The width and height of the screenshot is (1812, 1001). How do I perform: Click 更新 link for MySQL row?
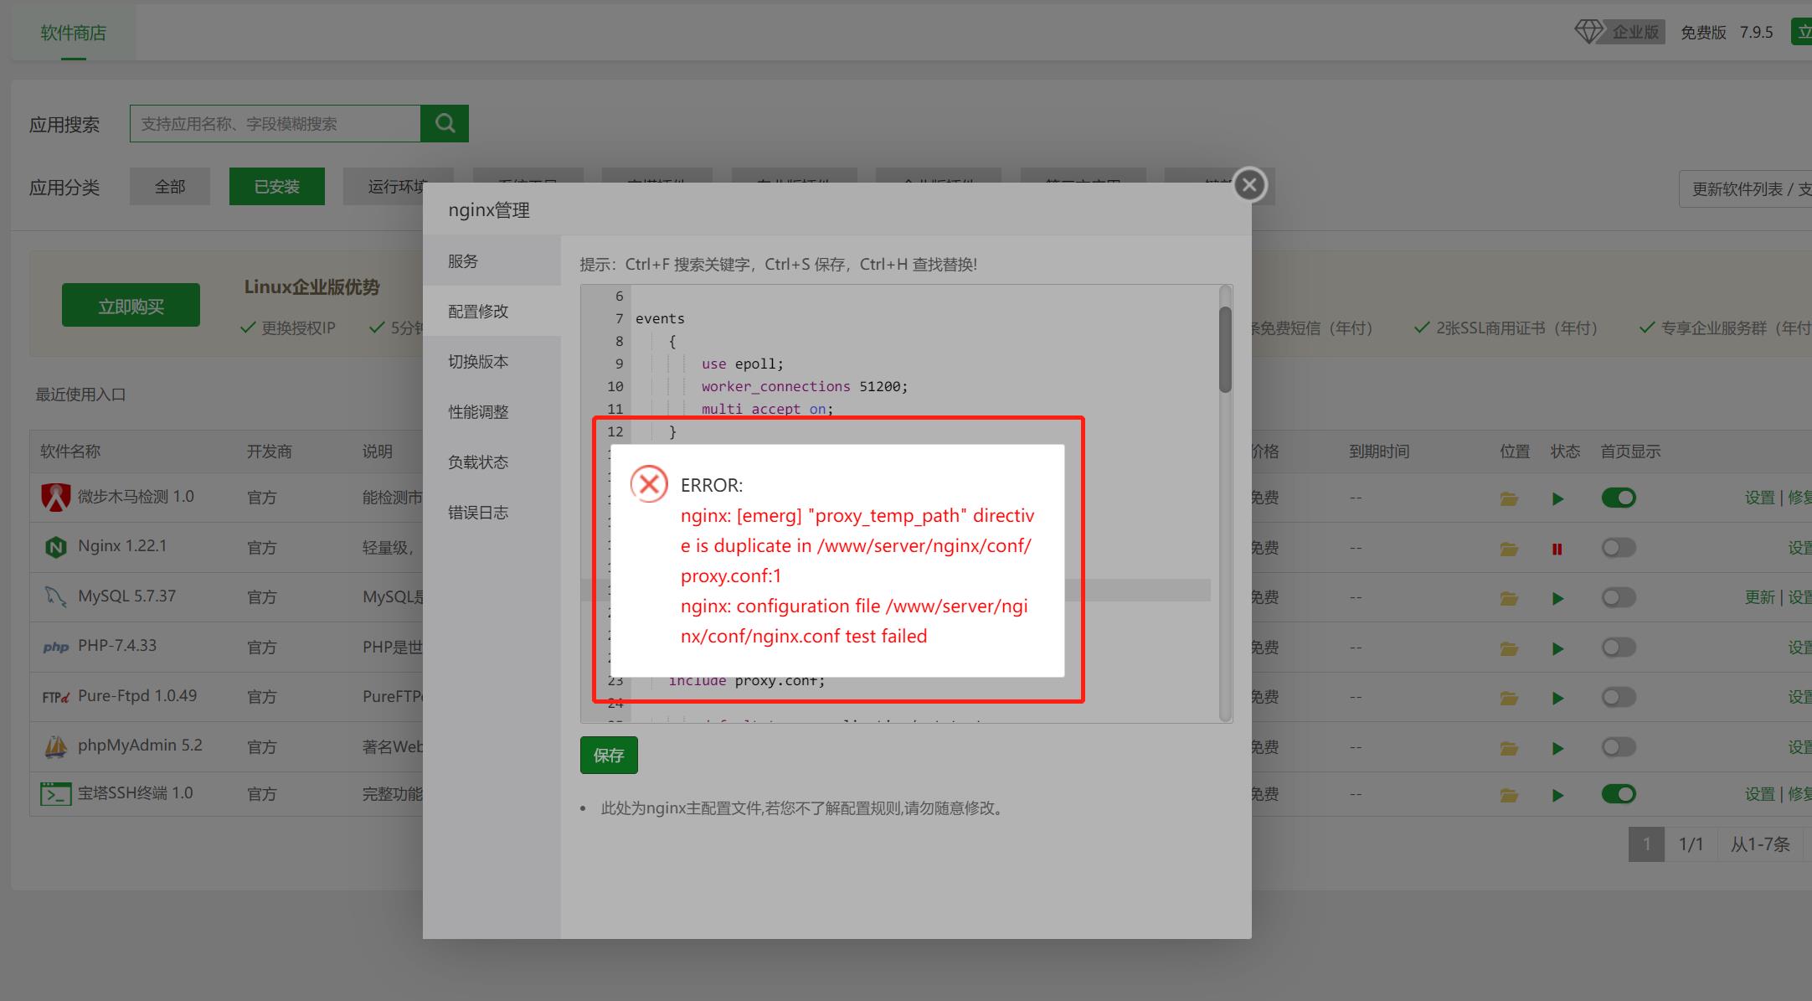tap(1760, 597)
